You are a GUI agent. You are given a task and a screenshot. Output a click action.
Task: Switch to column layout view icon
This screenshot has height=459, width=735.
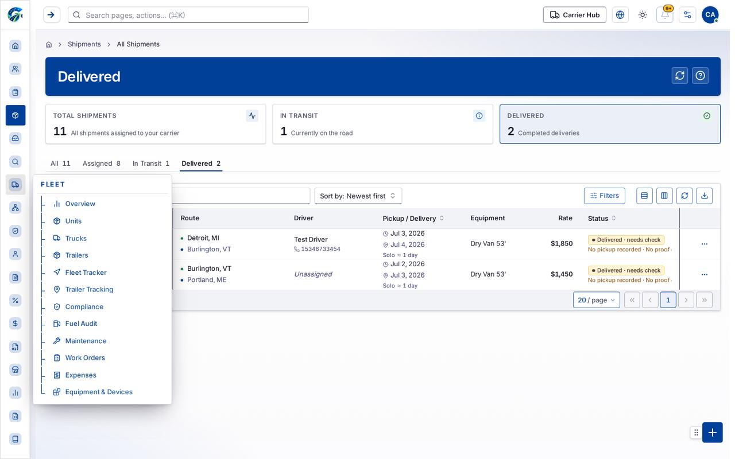pos(664,196)
